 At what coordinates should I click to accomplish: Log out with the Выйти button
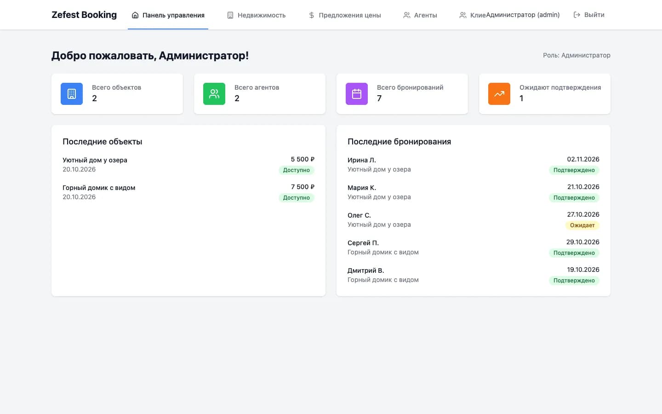tap(589, 15)
